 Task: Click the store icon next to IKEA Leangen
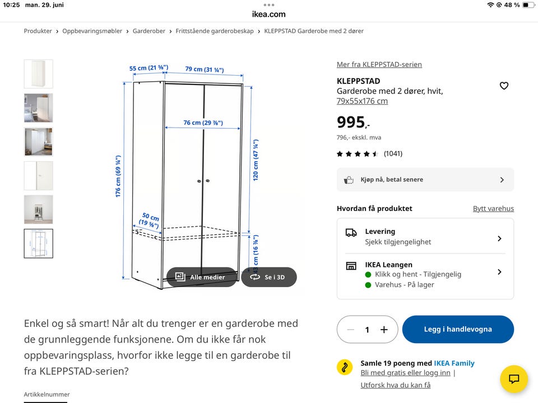tap(351, 266)
